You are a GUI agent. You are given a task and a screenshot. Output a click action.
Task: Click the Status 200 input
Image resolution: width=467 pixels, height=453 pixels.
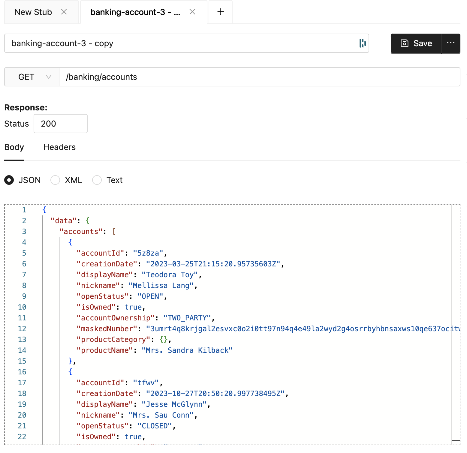[61, 124]
